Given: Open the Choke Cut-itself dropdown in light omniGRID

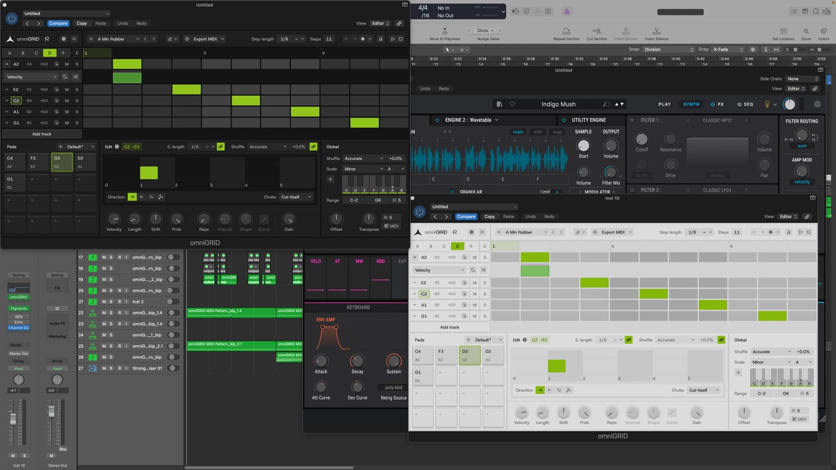Looking at the screenshot, I should tap(704, 390).
